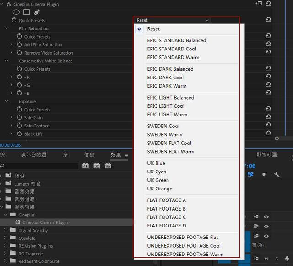Select the rectangle mask tool
This screenshot has height=266, width=293.
[x=27, y=12]
